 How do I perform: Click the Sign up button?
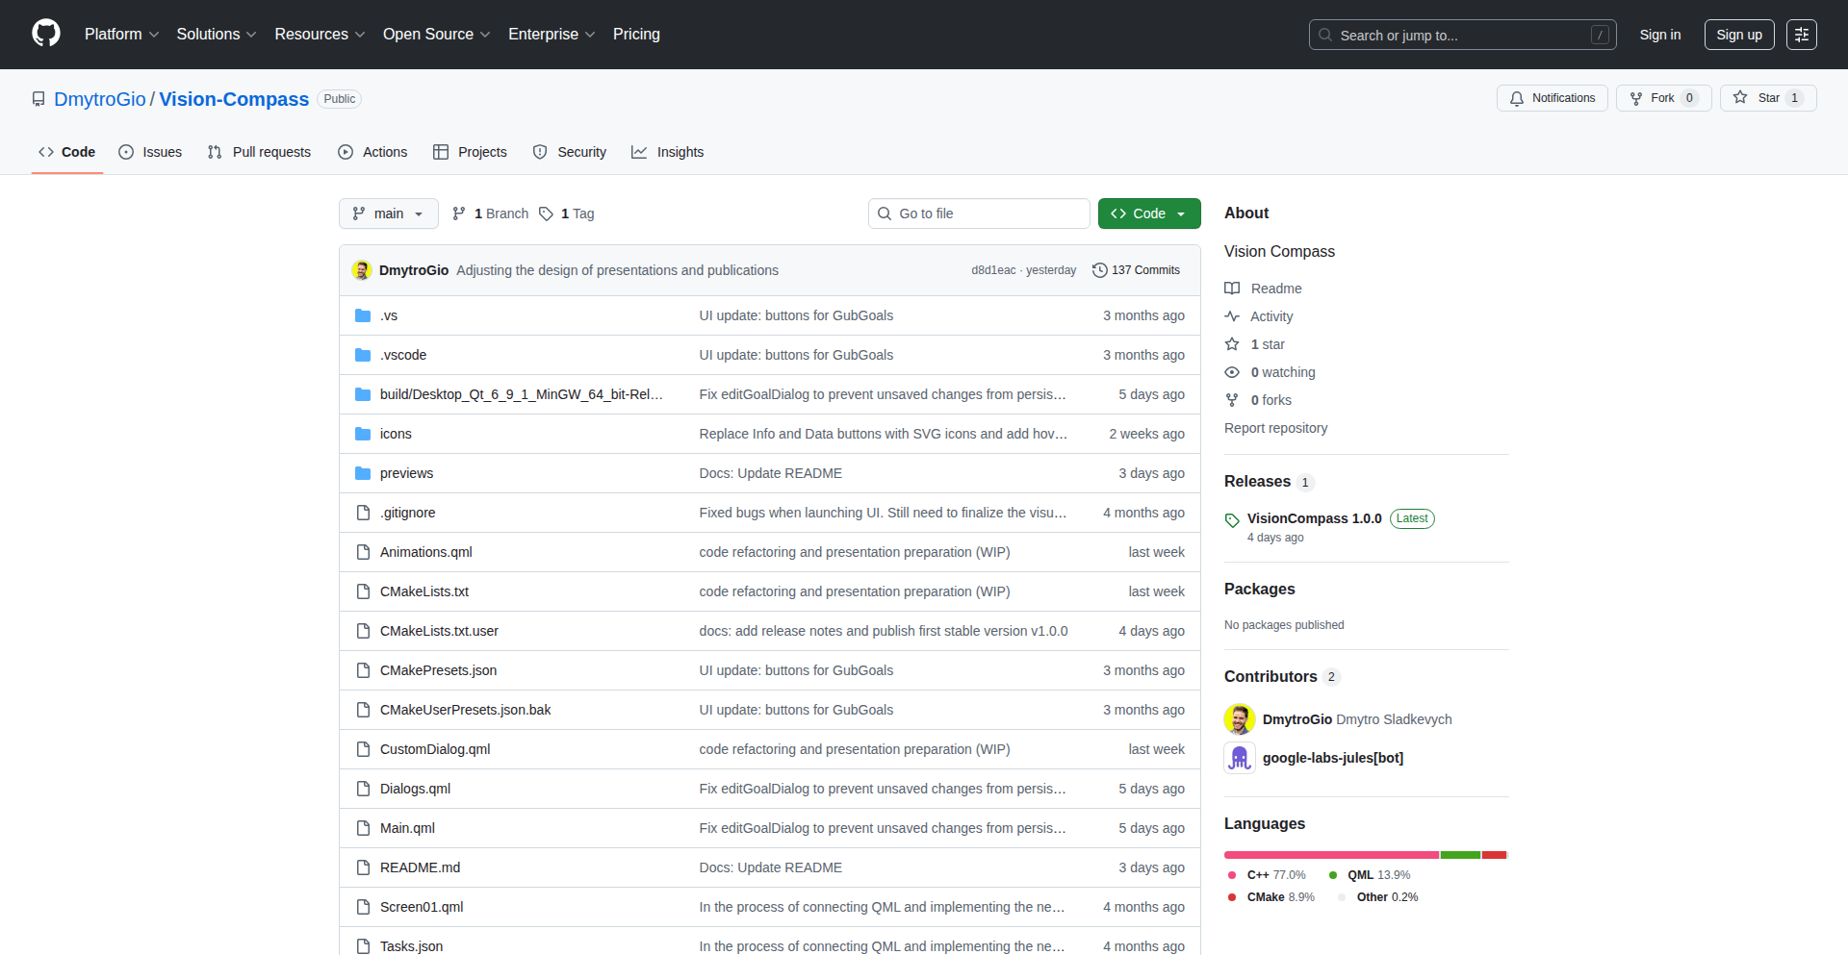click(1738, 35)
